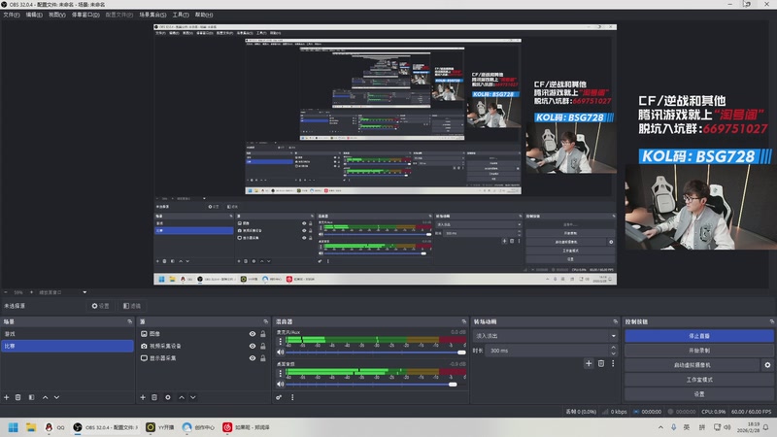Delete the selected scene with trash icon
Viewport: 777px width, 437px height.
click(x=17, y=397)
